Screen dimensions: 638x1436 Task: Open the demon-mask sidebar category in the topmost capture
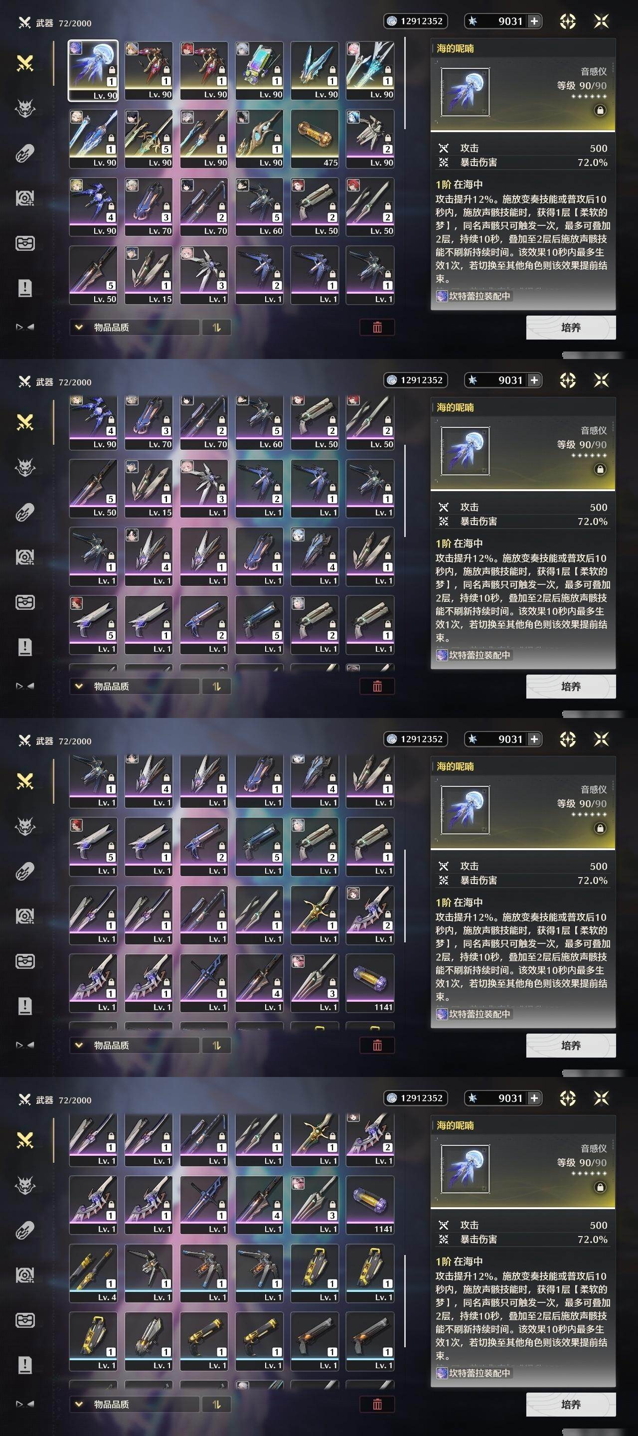pyautogui.click(x=25, y=108)
